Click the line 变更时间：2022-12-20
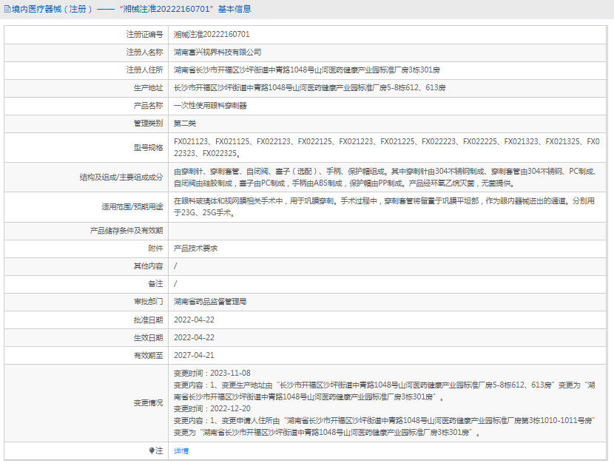The height and width of the screenshot is (466, 614). point(212,409)
